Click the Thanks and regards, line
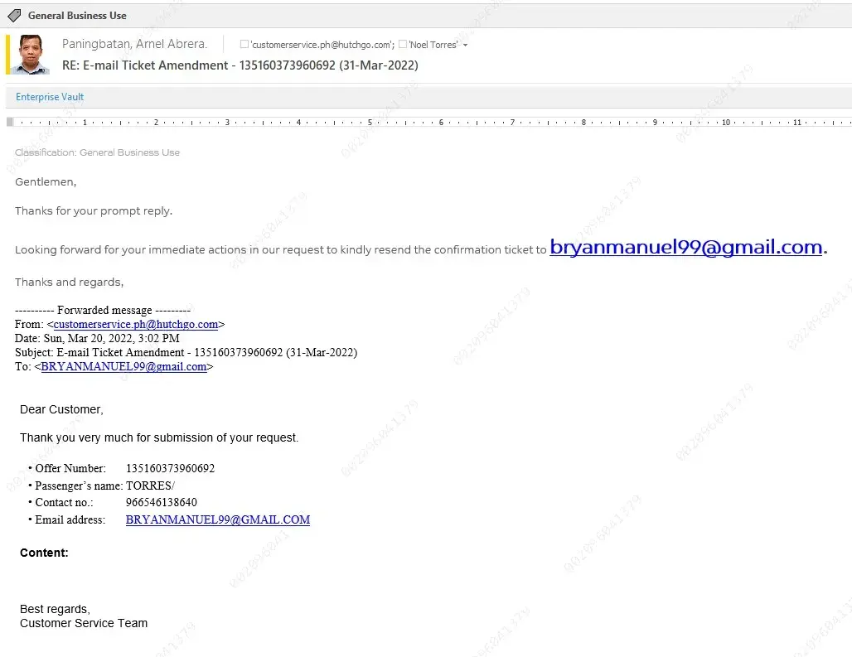The image size is (852, 657). pyautogui.click(x=69, y=282)
